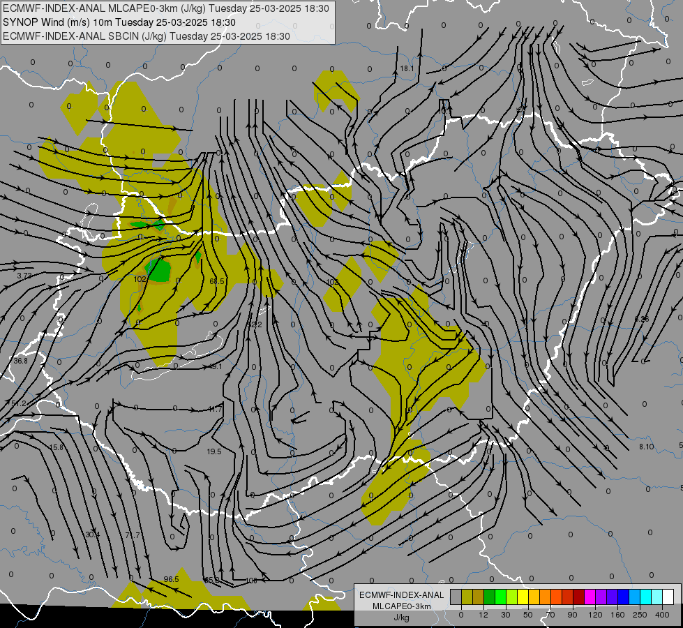Click the 65.2 value on the map
This screenshot has height=628, width=683.
[212, 580]
